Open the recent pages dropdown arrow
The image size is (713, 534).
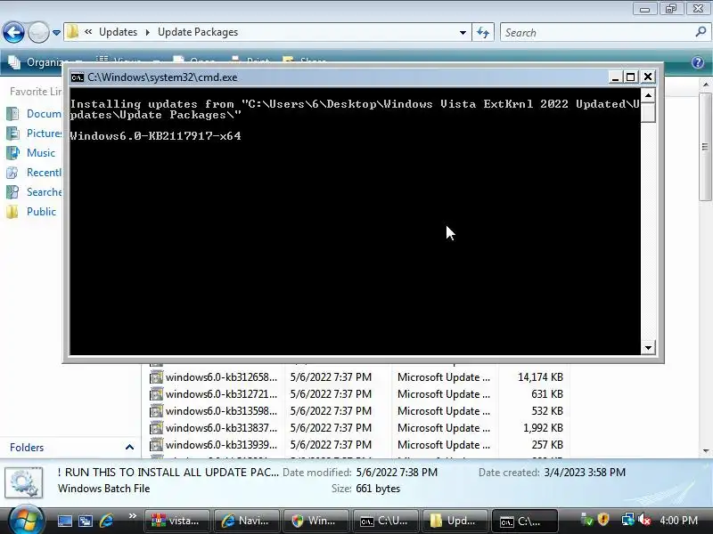pos(56,33)
